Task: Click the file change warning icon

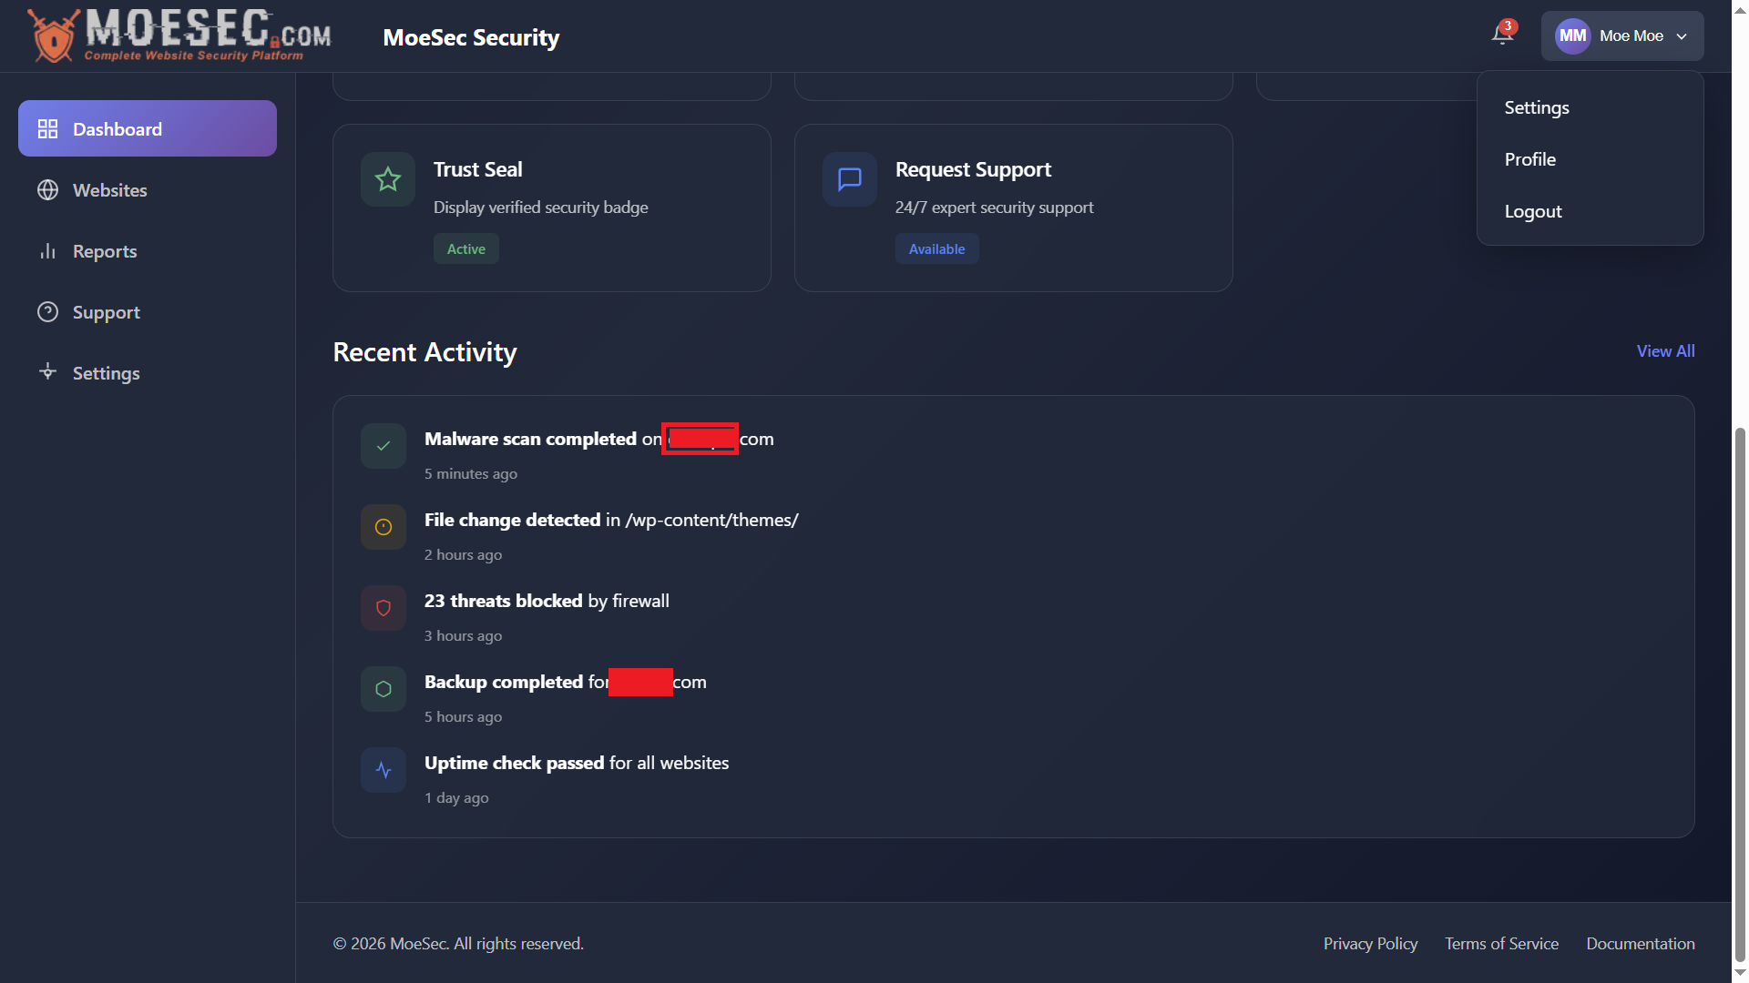Action: tap(384, 527)
